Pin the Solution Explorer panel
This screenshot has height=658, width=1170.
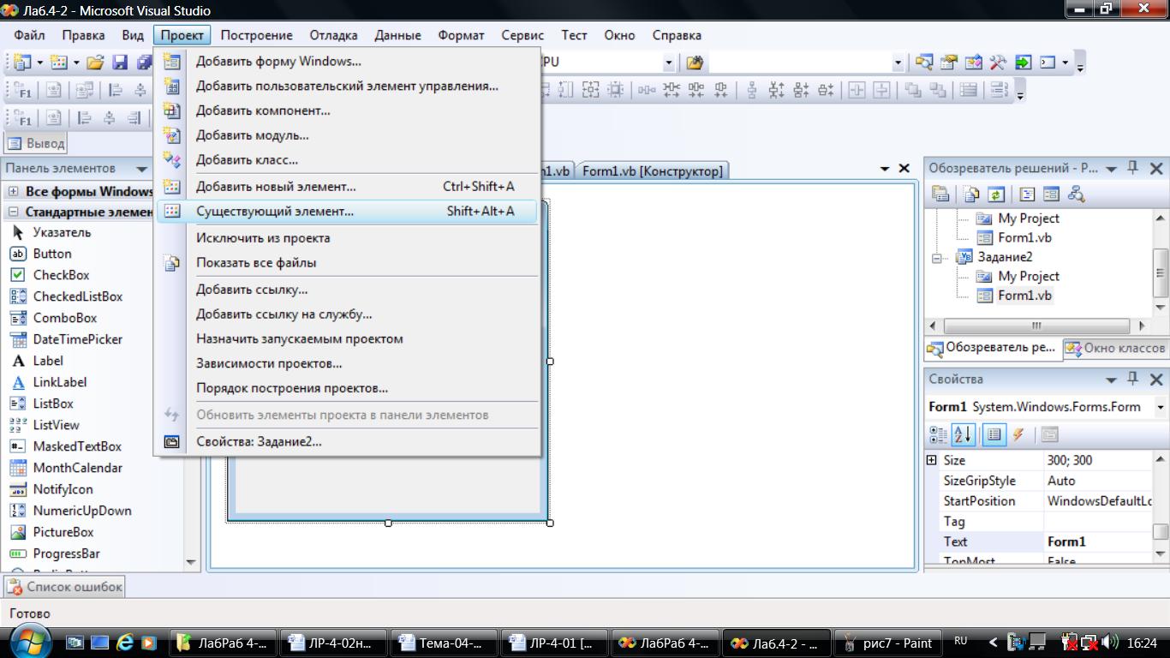pyautogui.click(x=1133, y=168)
